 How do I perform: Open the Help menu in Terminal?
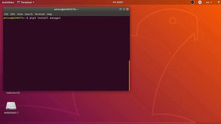click(x=49, y=14)
